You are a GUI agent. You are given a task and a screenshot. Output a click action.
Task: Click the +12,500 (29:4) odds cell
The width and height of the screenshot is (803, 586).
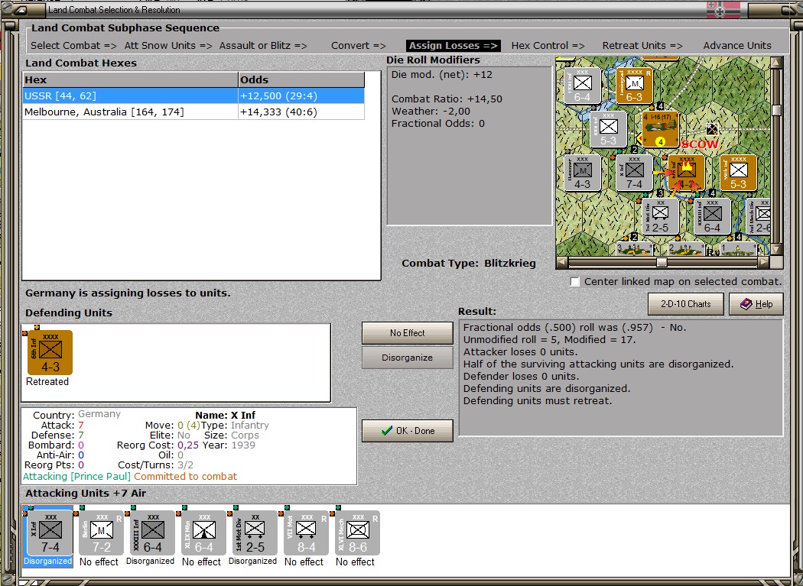click(301, 96)
